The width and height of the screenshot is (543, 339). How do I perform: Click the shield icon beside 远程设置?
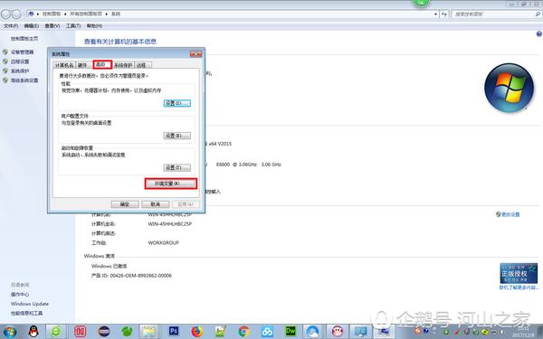pyautogui.click(x=5, y=61)
